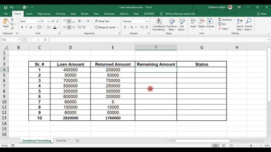Viewport: 271px width, 152px height.
Task: Apply Percent Style format
Action: pyautogui.click(x=132, y=27)
